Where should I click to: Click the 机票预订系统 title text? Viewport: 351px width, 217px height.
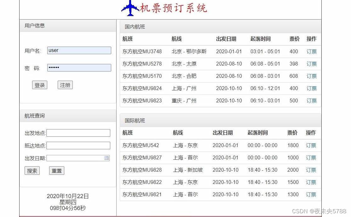[x=174, y=8]
